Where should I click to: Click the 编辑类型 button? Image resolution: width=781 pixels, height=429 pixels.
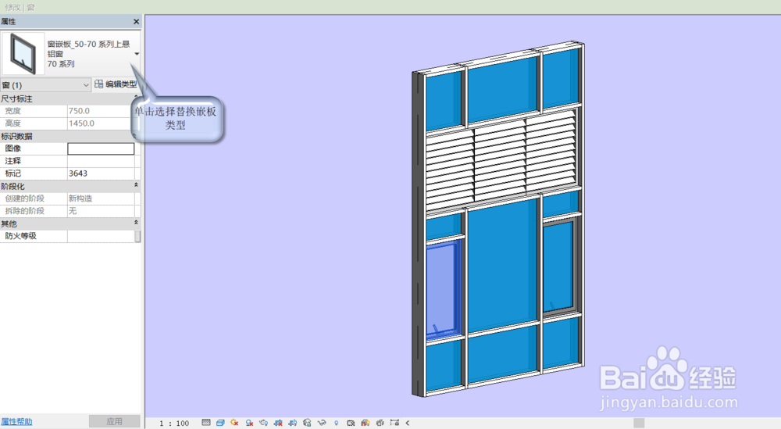tap(116, 84)
